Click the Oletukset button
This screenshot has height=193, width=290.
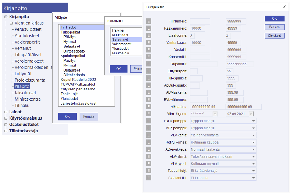[274, 36]
